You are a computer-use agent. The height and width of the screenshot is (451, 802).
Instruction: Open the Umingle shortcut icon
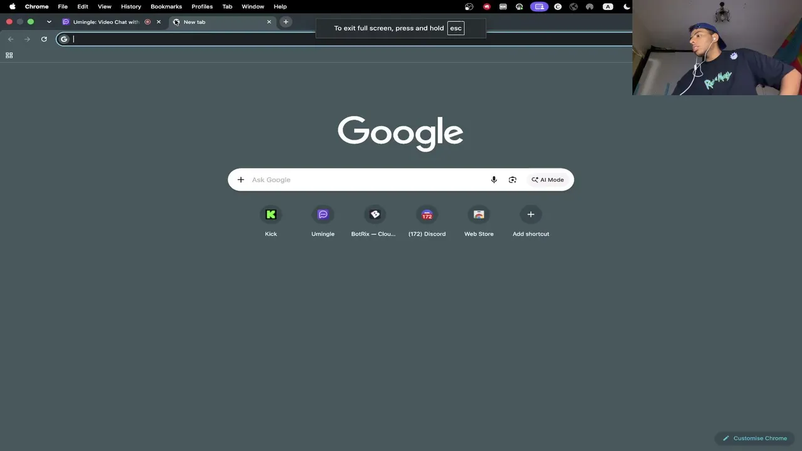(x=323, y=215)
